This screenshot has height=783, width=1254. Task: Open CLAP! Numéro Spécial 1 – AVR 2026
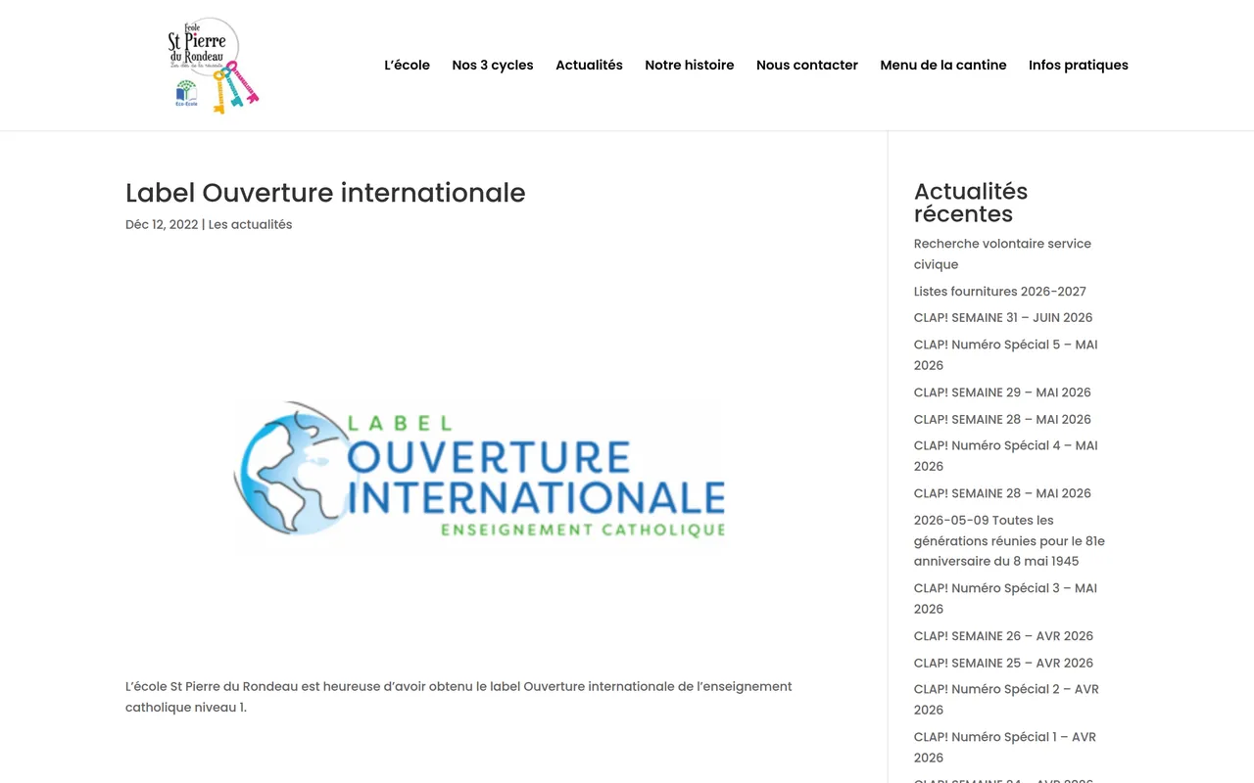point(1005,747)
